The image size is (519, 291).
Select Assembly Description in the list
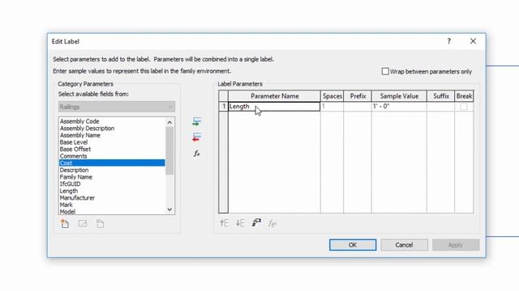87,129
